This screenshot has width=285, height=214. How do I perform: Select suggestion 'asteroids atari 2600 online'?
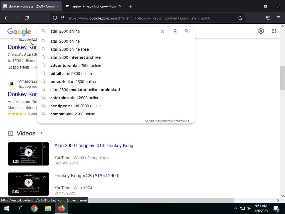pyautogui.click(x=116, y=98)
